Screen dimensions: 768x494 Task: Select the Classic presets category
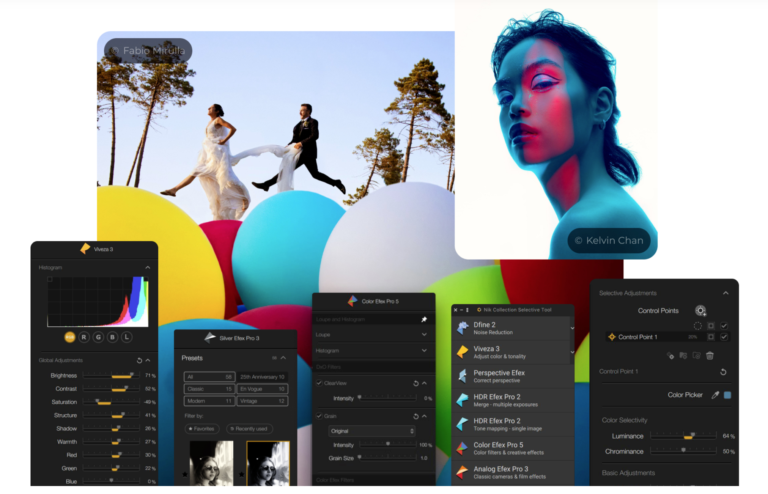[x=209, y=389]
